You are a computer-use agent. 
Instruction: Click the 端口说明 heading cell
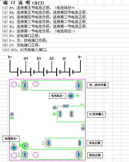click(23, 3)
